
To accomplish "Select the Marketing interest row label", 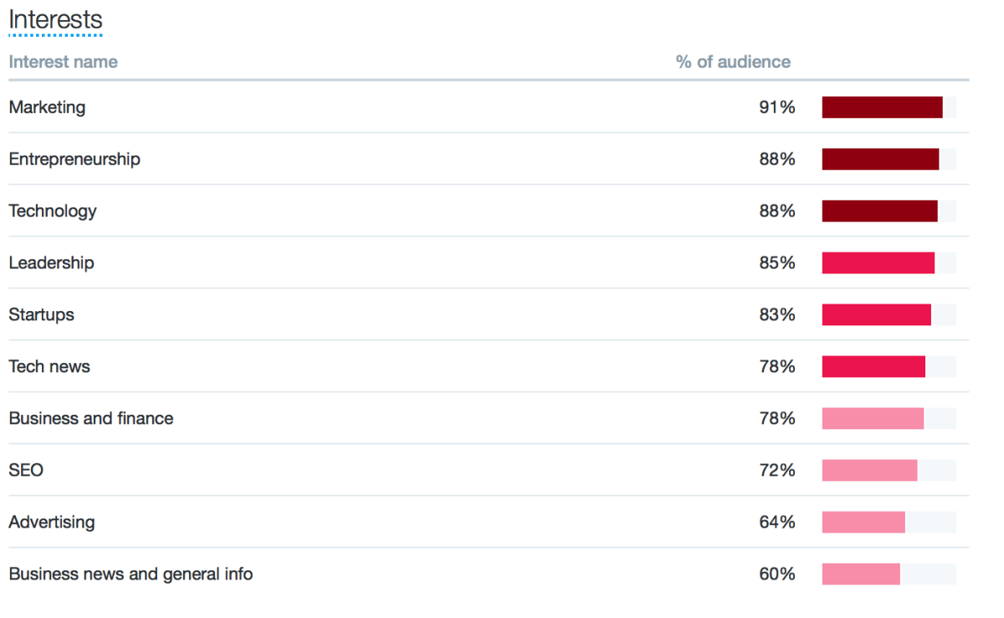I will 47,107.
